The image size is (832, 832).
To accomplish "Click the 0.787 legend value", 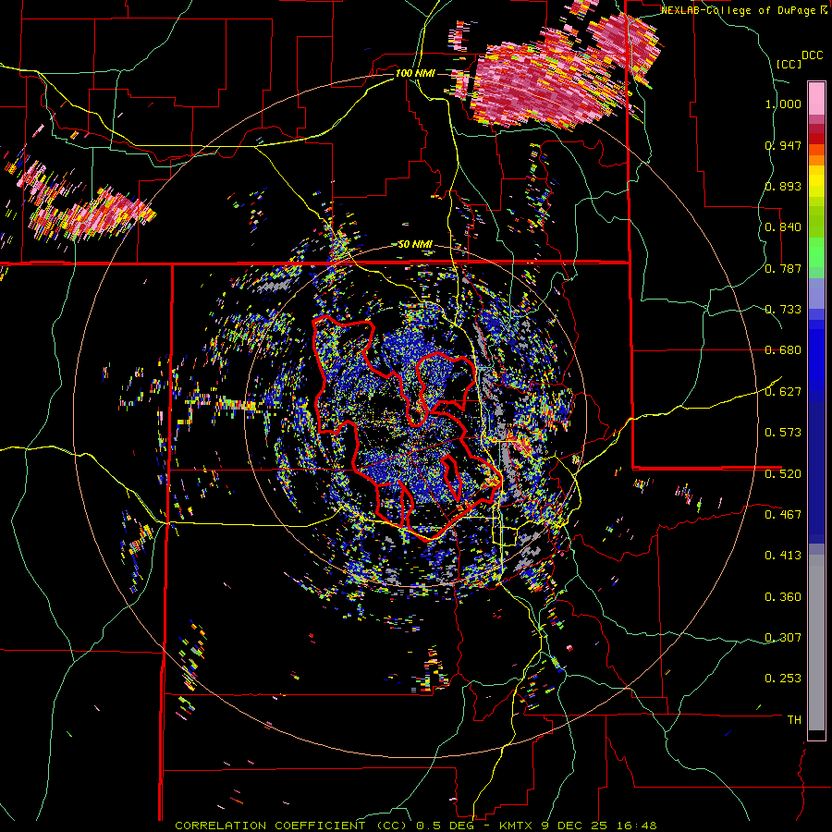I will tap(783, 268).
